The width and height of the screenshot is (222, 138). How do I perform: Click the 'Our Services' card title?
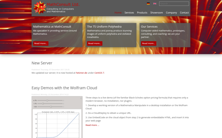149,26
